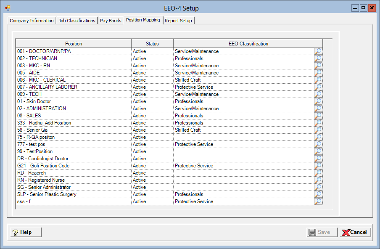
Task: Click the EEO Classification column header
Action: pyautogui.click(x=248, y=44)
